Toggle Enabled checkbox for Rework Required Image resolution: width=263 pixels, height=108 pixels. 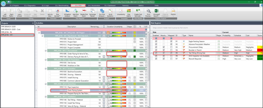tap(156, 59)
